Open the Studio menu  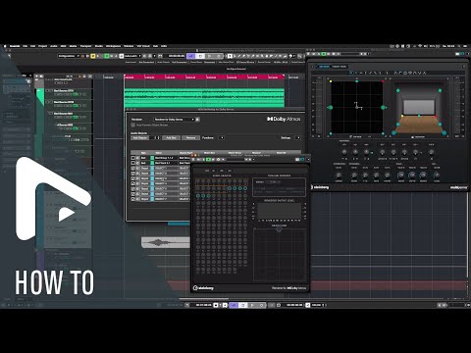99,46
